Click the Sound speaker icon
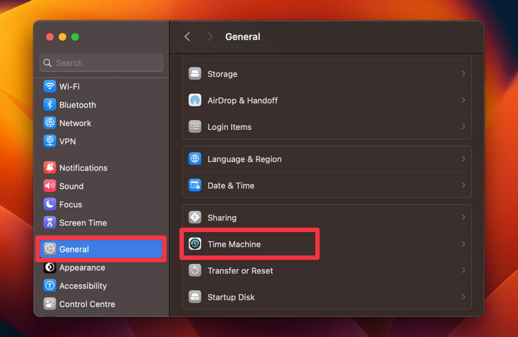This screenshot has width=518, height=337. 50,186
